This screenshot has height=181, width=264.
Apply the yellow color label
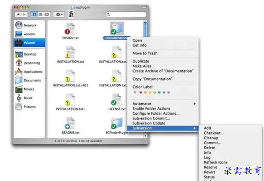point(150,92)
